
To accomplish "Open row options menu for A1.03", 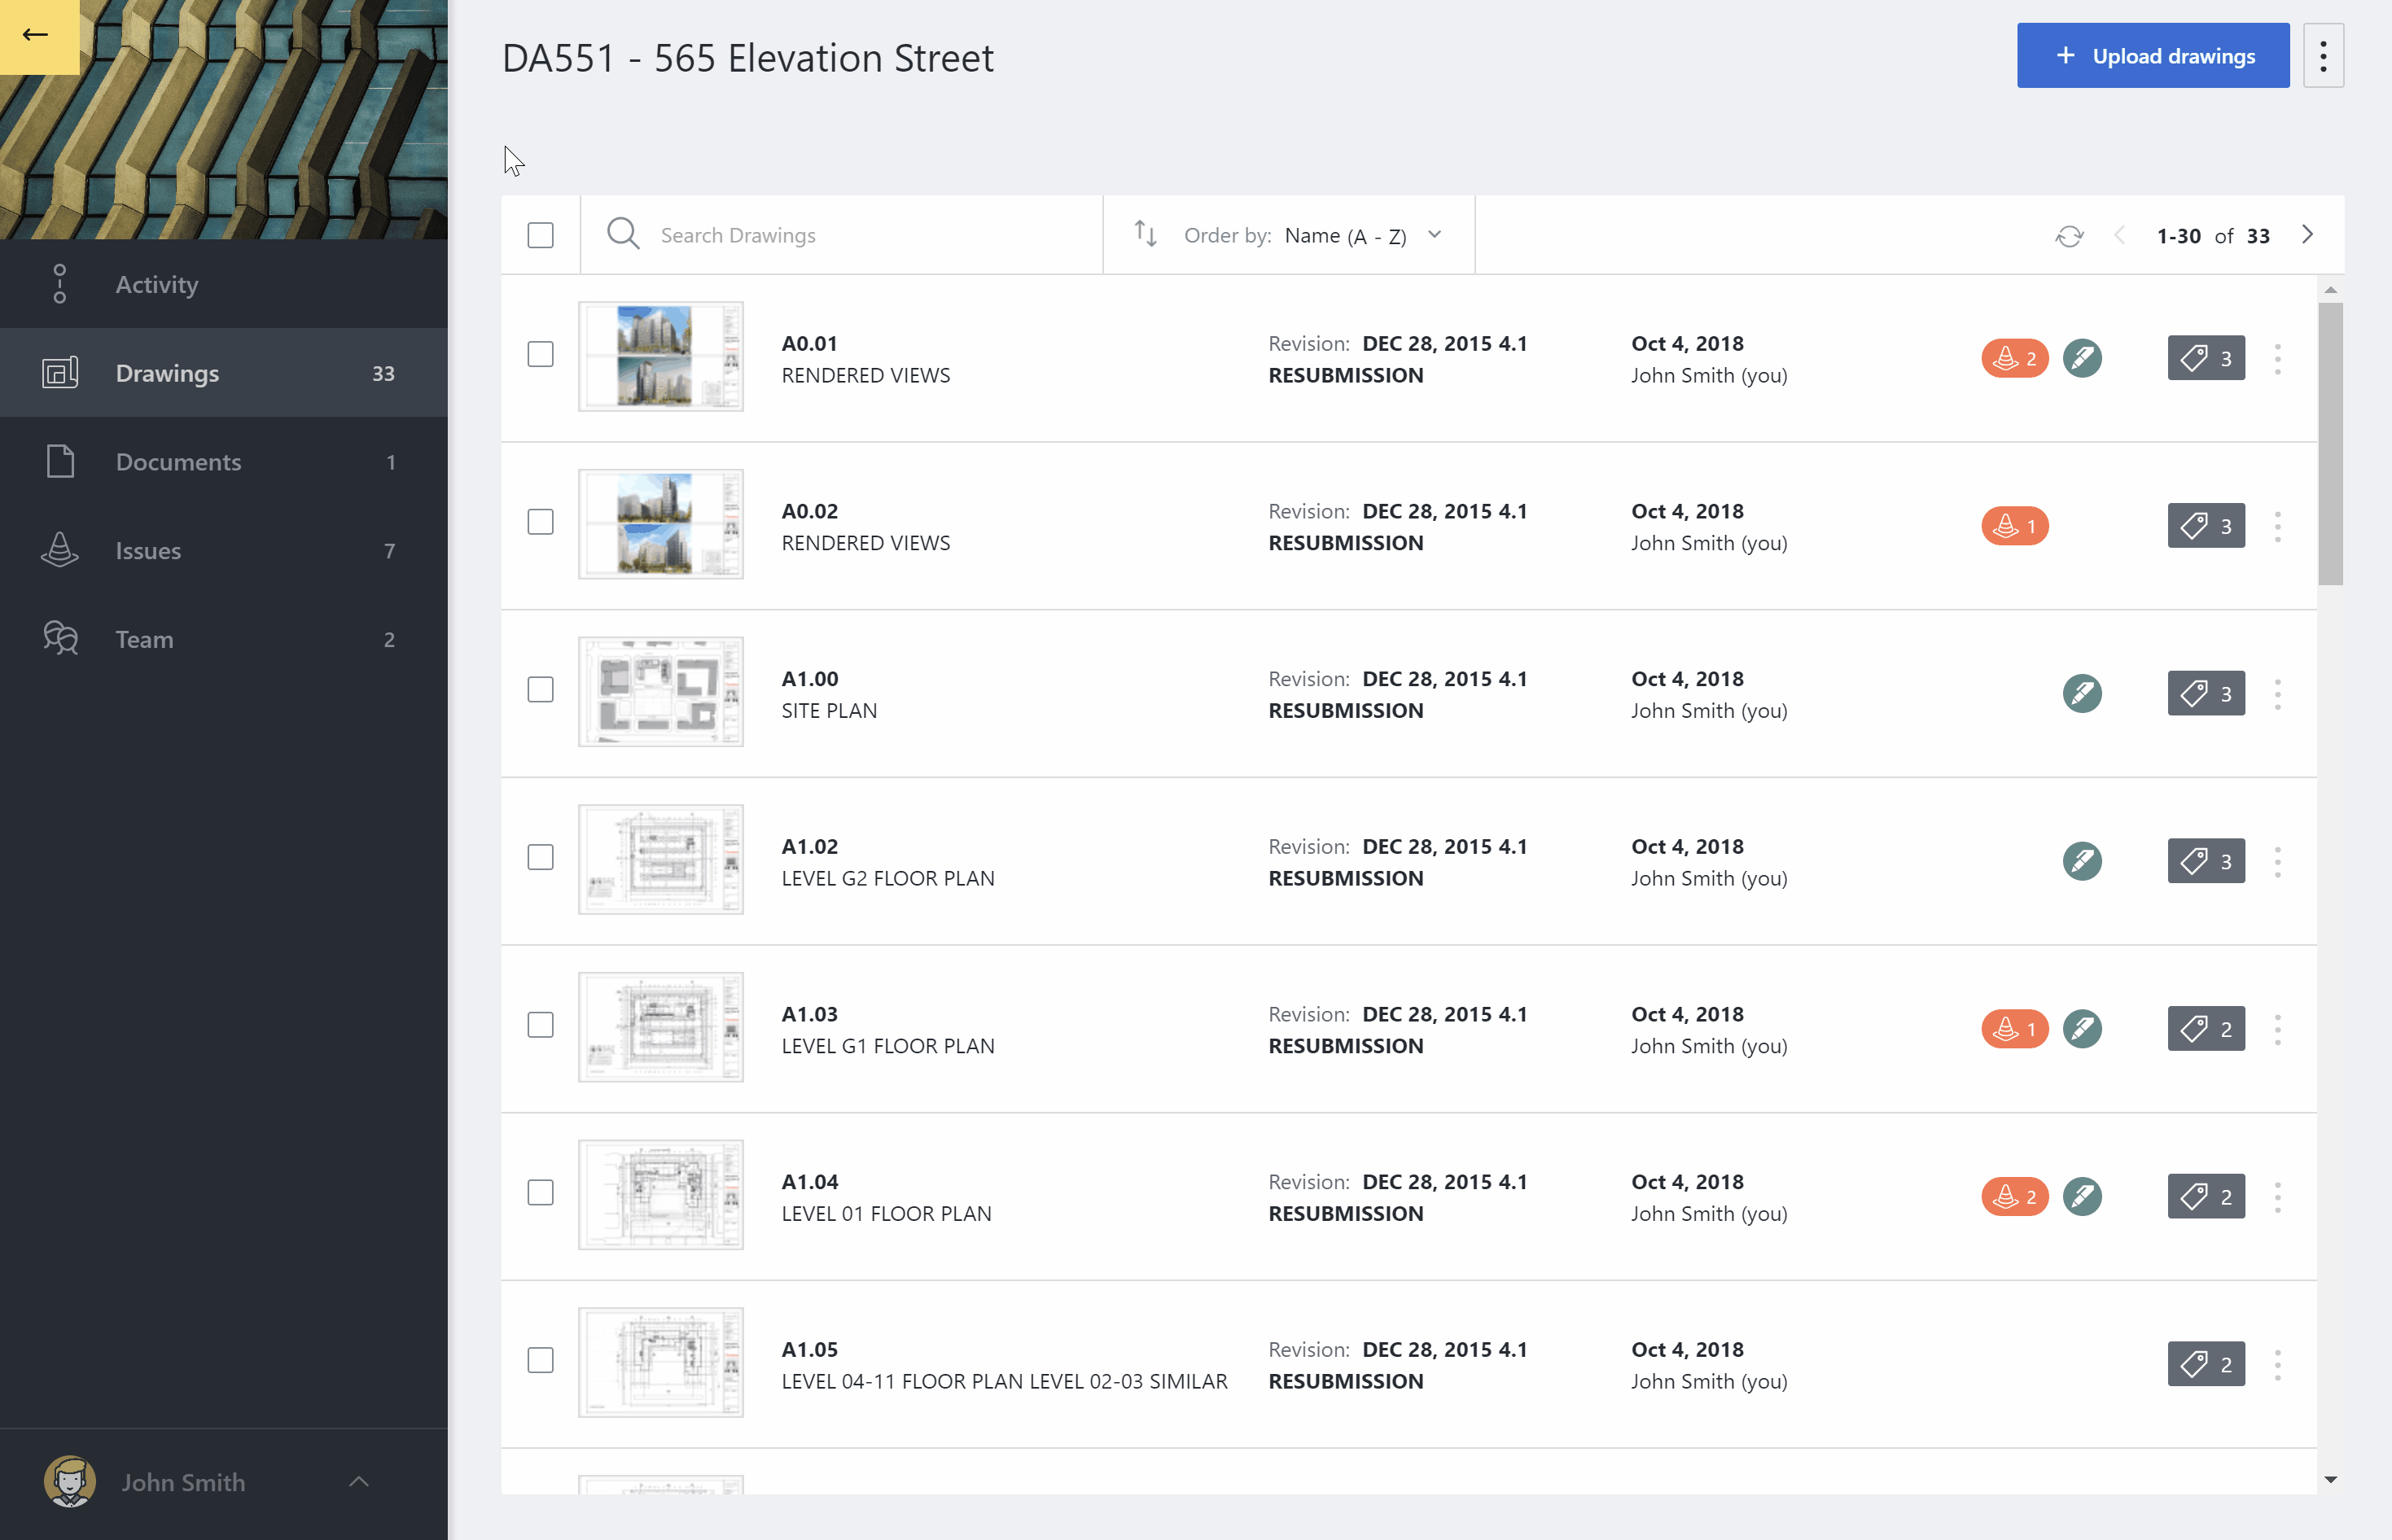I will 2278,1030.
